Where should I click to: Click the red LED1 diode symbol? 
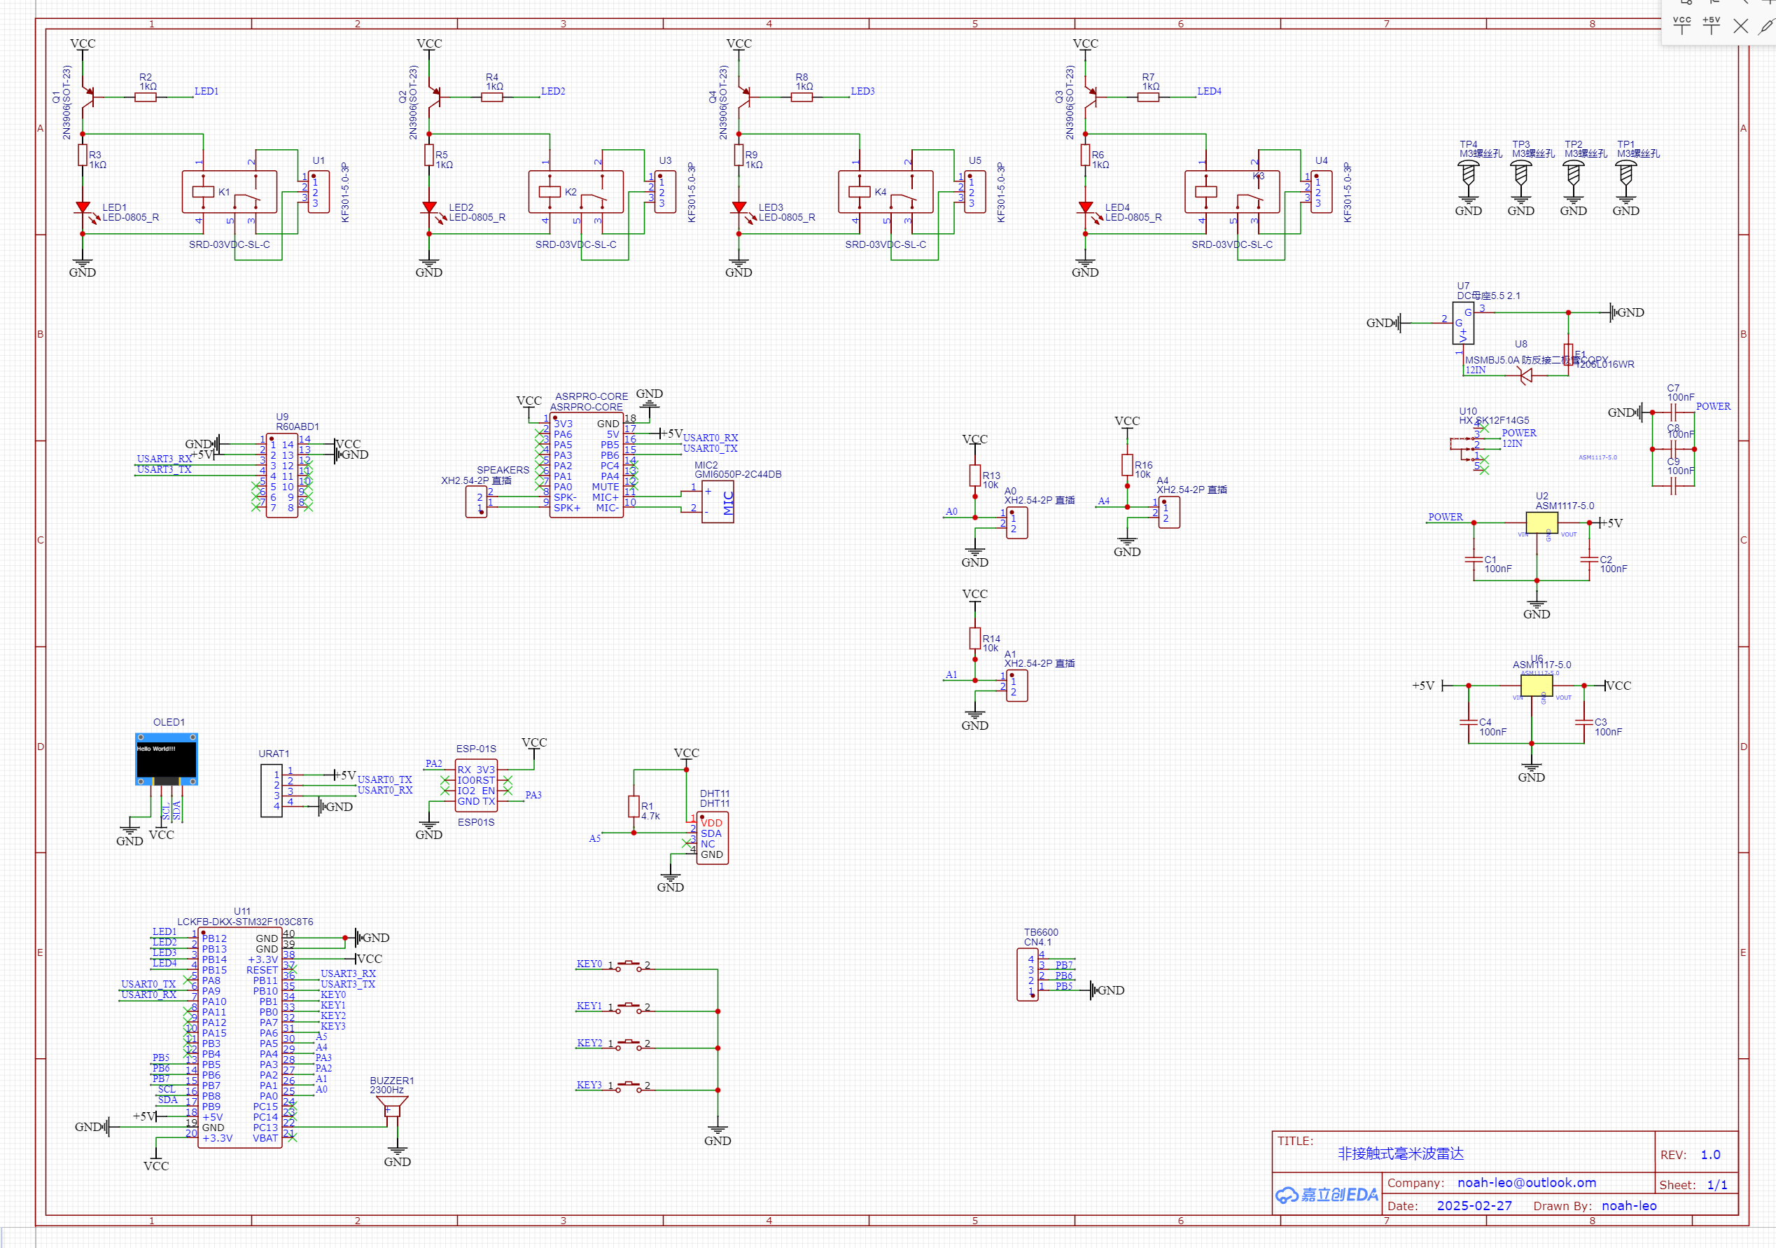tap(83, 207)
